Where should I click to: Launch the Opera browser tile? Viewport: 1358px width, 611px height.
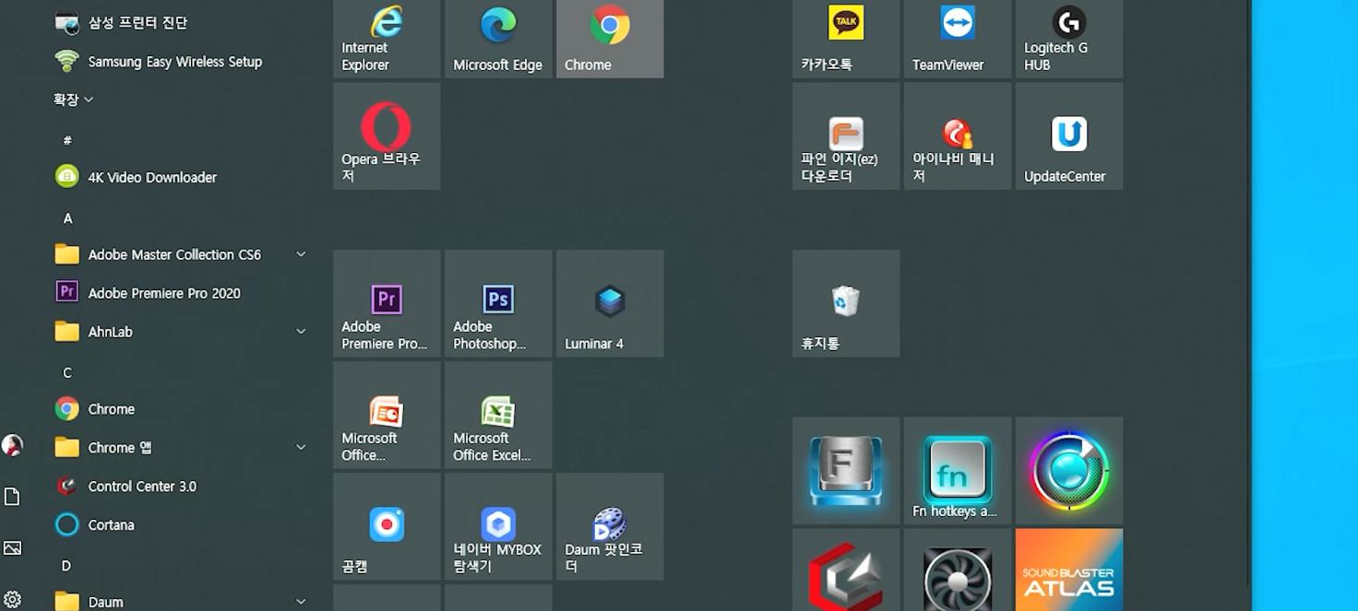pyautogui.click(x=387, y=136)
